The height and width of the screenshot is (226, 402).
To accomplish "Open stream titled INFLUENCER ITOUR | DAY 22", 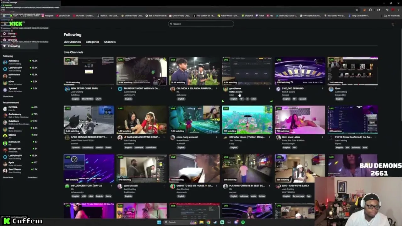I will (86, 186).
